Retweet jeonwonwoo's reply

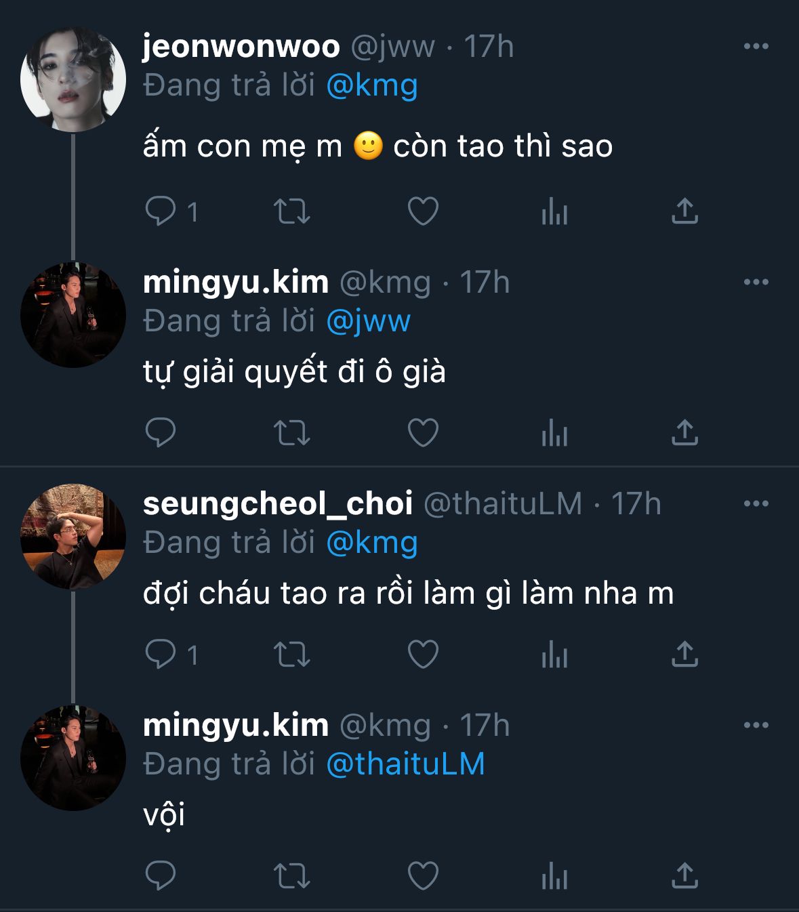(x=292, y=211)
